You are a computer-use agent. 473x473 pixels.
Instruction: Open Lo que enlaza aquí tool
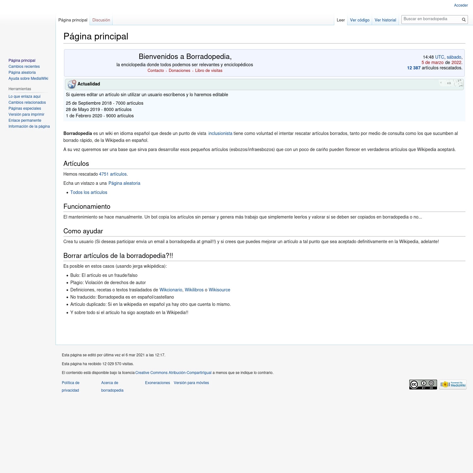pos(25,96)
